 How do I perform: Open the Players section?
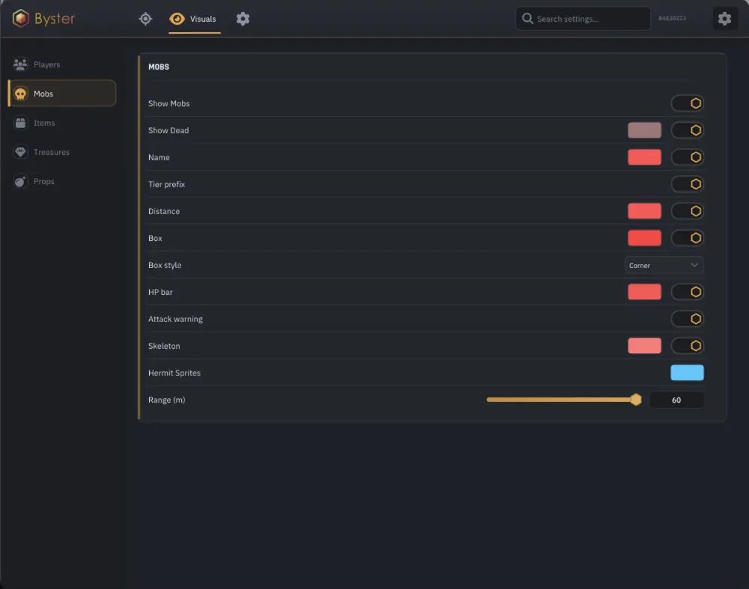(x=62, y=64)
